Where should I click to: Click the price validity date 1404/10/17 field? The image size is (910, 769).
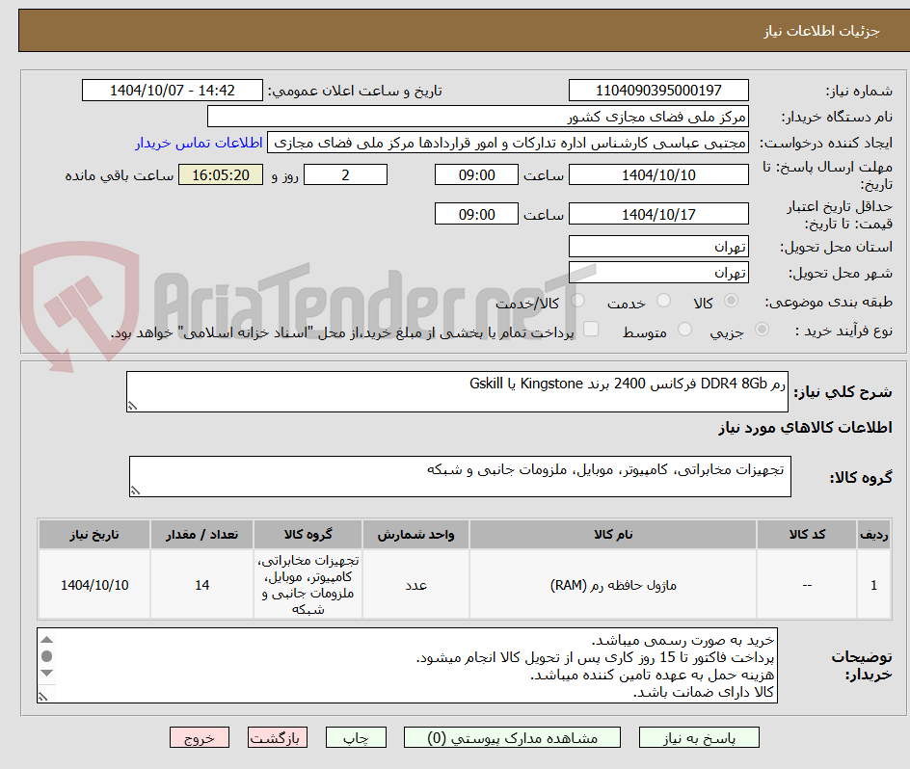(x=658, y=214)
